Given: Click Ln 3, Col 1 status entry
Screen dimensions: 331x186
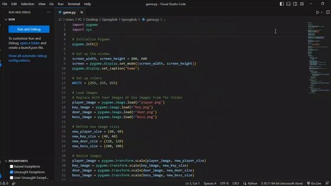Looking at the screenshot, I should (192, 183).
